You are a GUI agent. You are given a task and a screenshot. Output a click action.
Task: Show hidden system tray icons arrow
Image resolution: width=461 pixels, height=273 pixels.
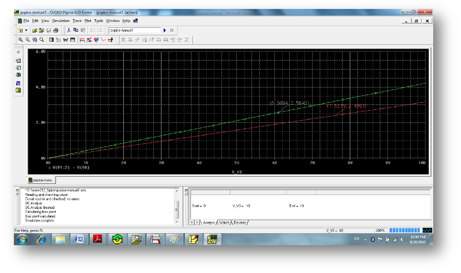click(x=365, y=239)
